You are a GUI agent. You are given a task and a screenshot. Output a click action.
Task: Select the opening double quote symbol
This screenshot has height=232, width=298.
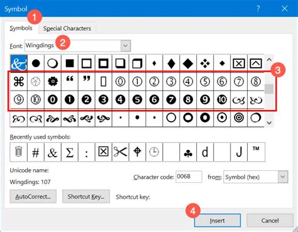(70, 81)
